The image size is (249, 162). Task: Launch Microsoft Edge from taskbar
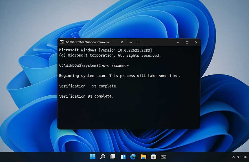pos(133,157)
